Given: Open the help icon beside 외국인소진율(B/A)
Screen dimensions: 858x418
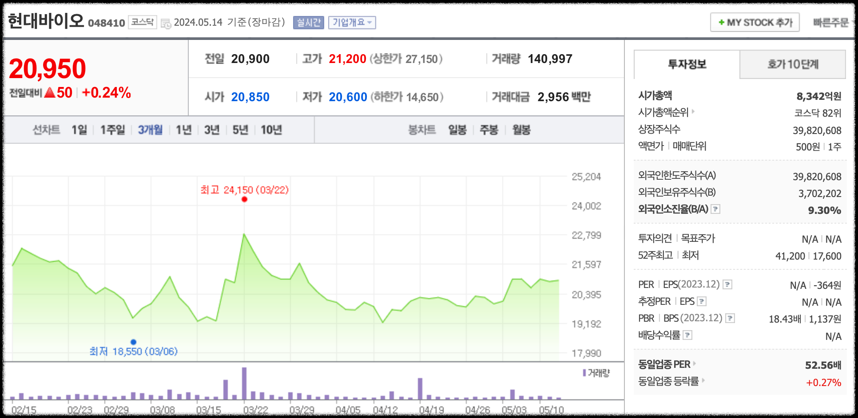Looking at the screenshot, I should point(715,209).
